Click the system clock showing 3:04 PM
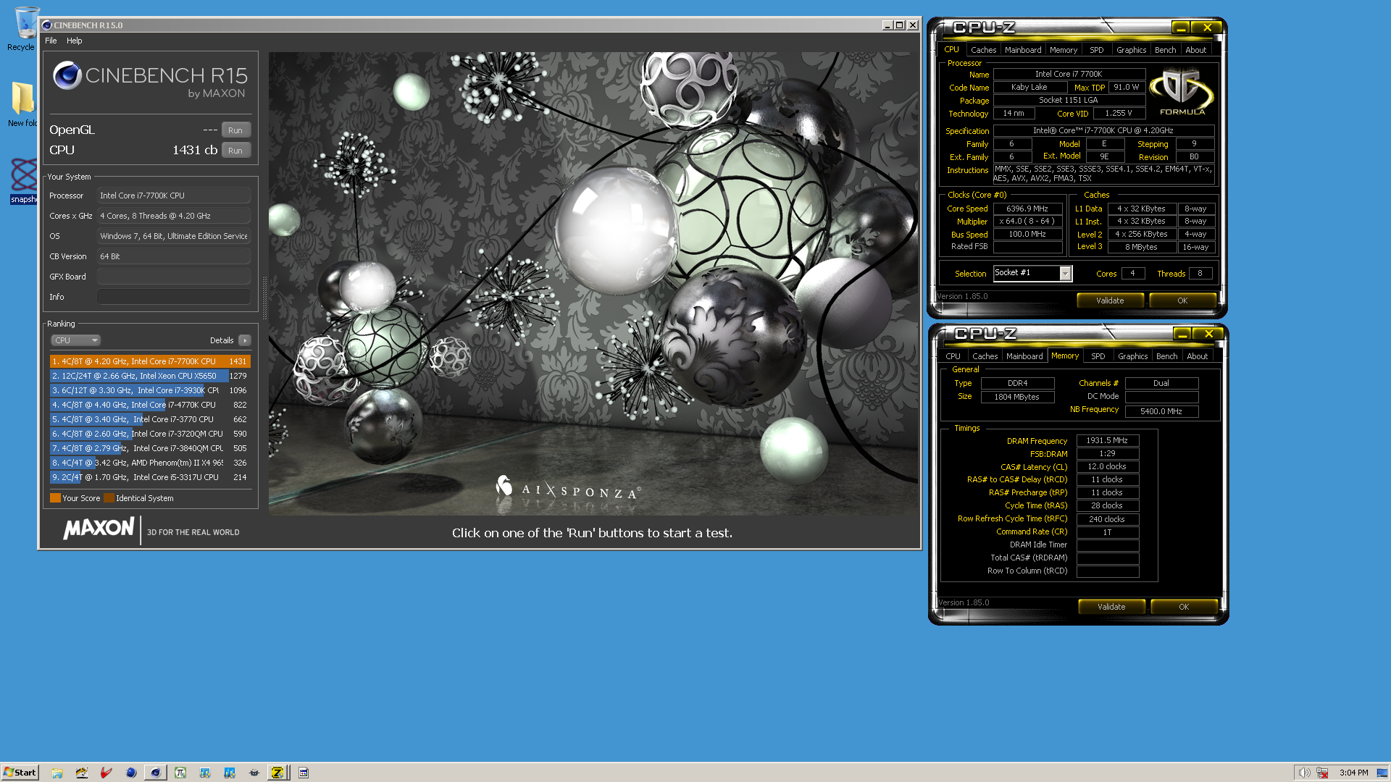The width and height of the screenshot is (1391, 782). tap(1353, 773)
